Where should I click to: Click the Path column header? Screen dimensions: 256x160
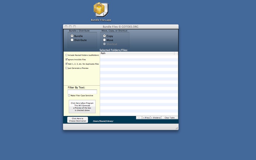point(137,53)
